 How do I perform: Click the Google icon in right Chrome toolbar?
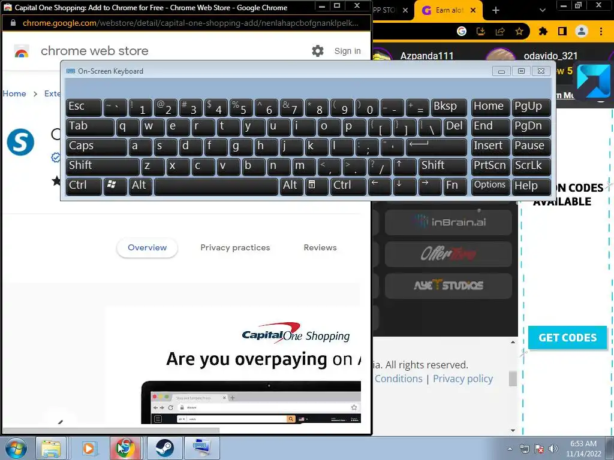coord(462,31)
